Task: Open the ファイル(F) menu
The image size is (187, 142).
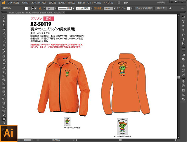Action: [x=14, y=3]
